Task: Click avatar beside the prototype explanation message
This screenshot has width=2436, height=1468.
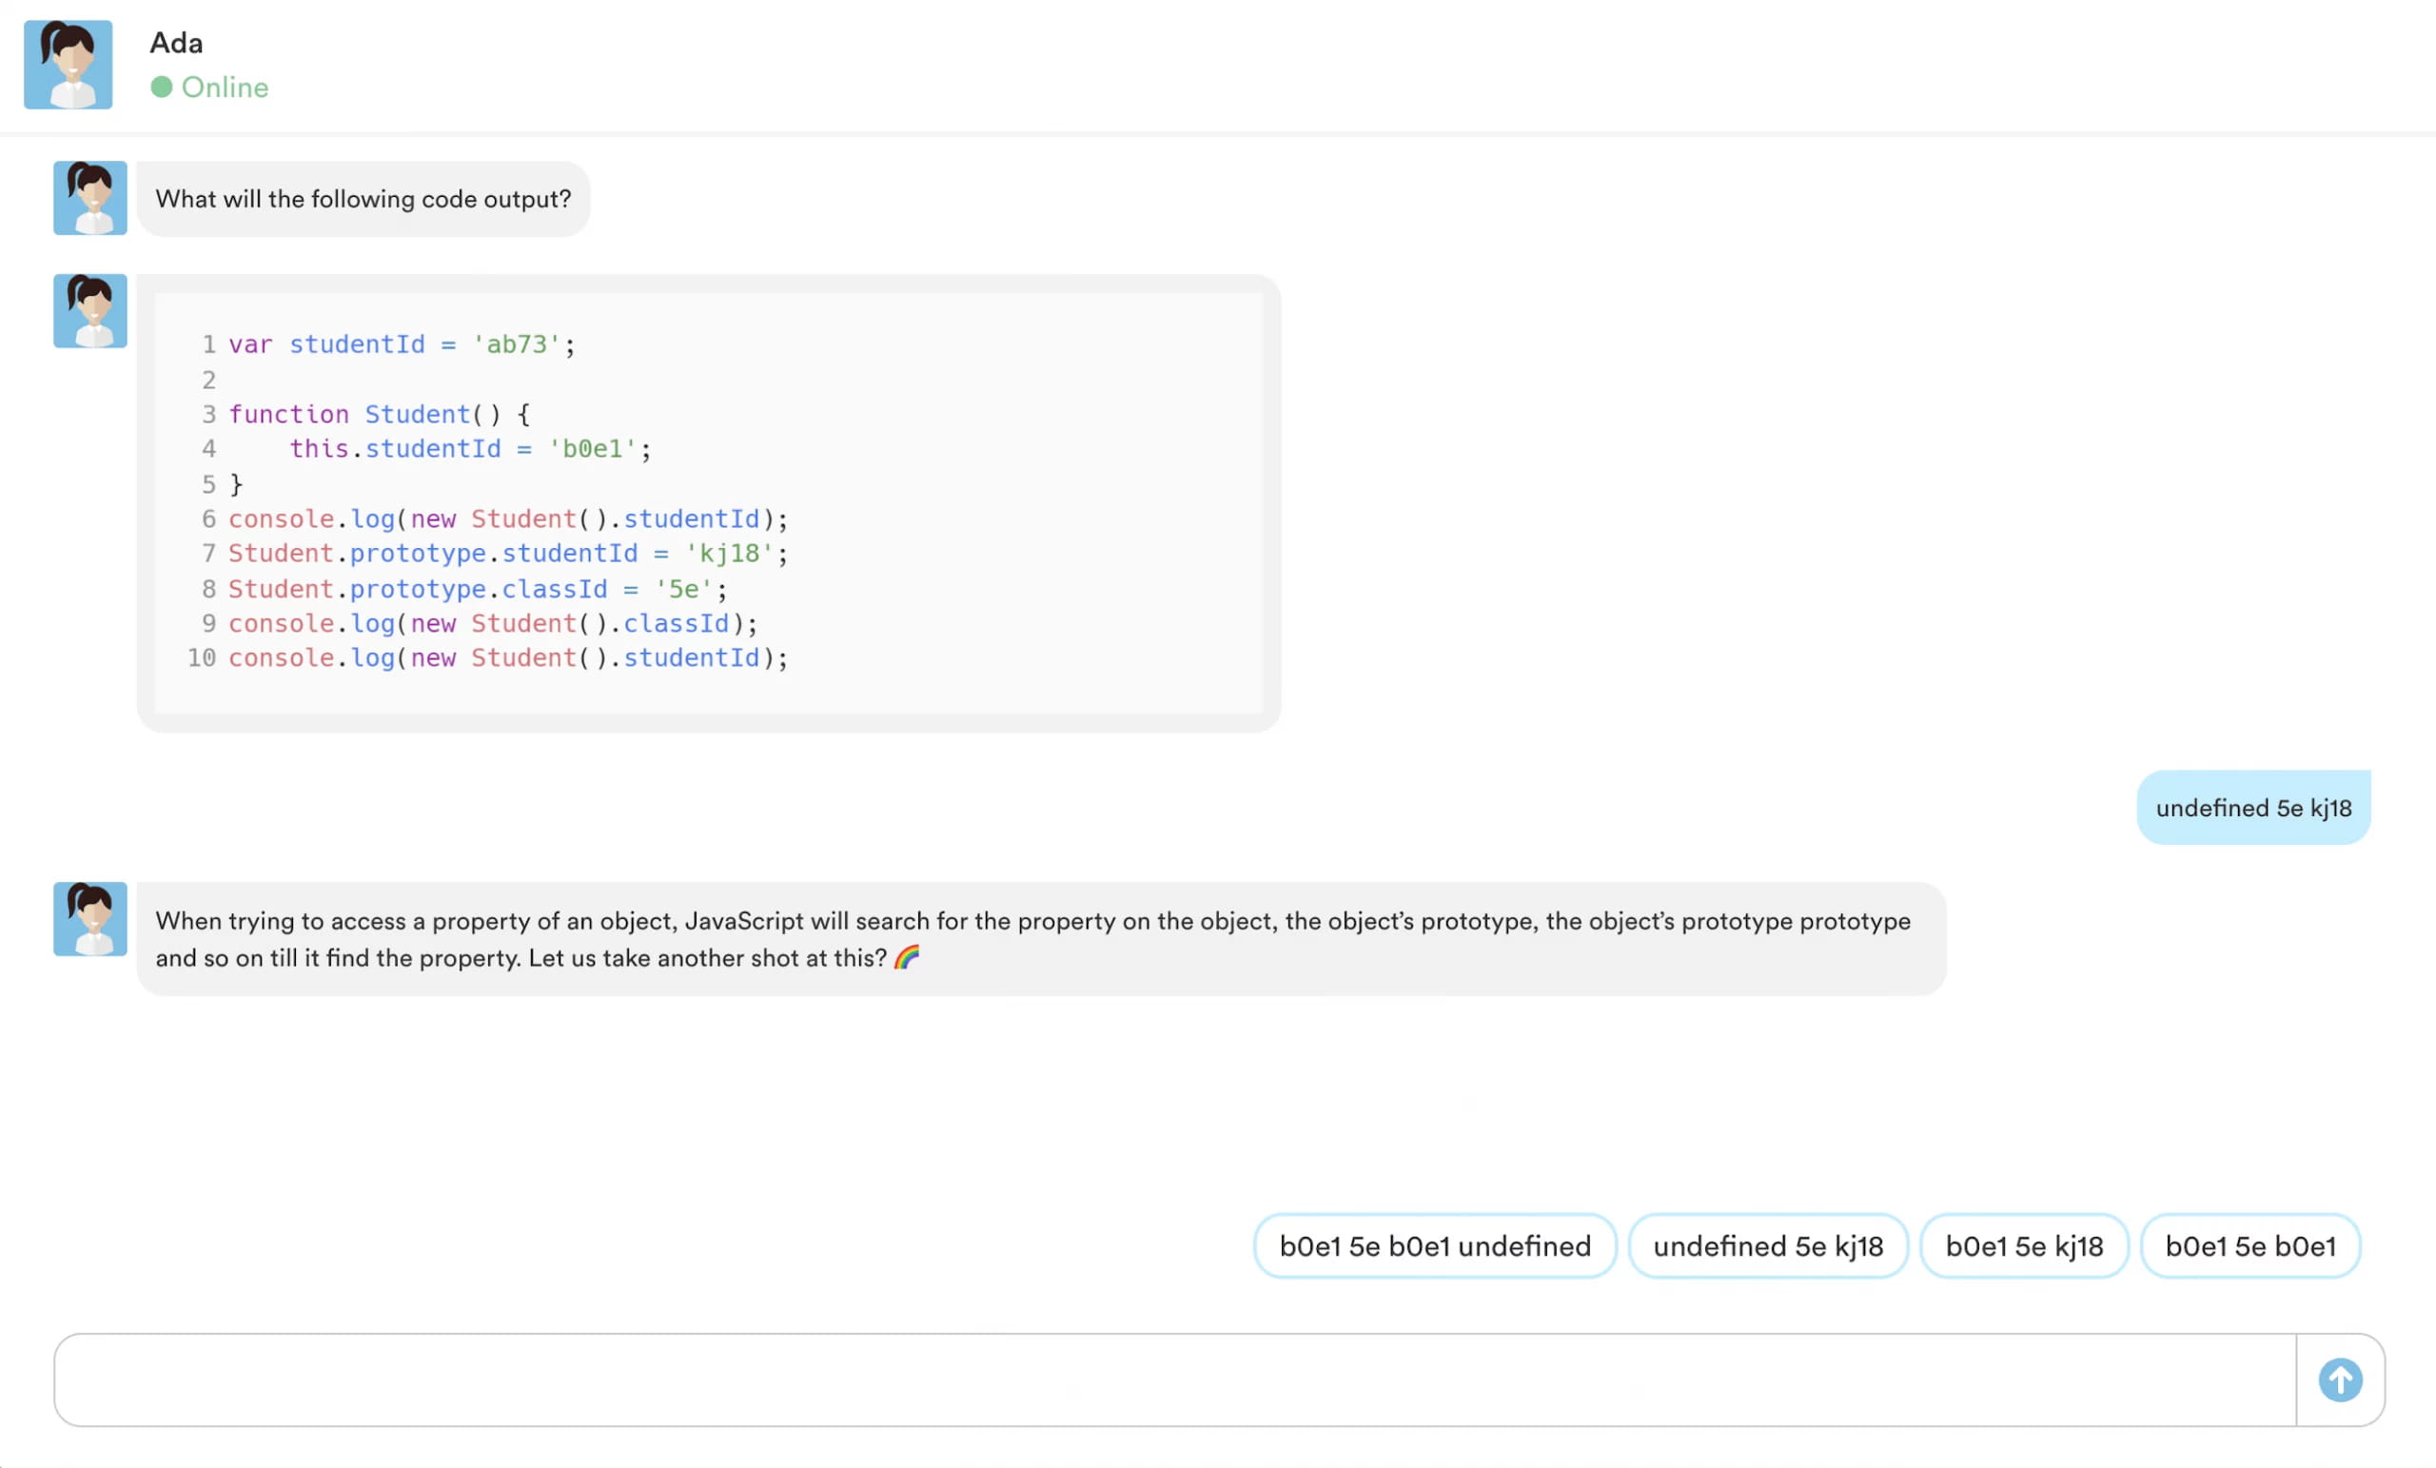Action: [x=90, y=918]
